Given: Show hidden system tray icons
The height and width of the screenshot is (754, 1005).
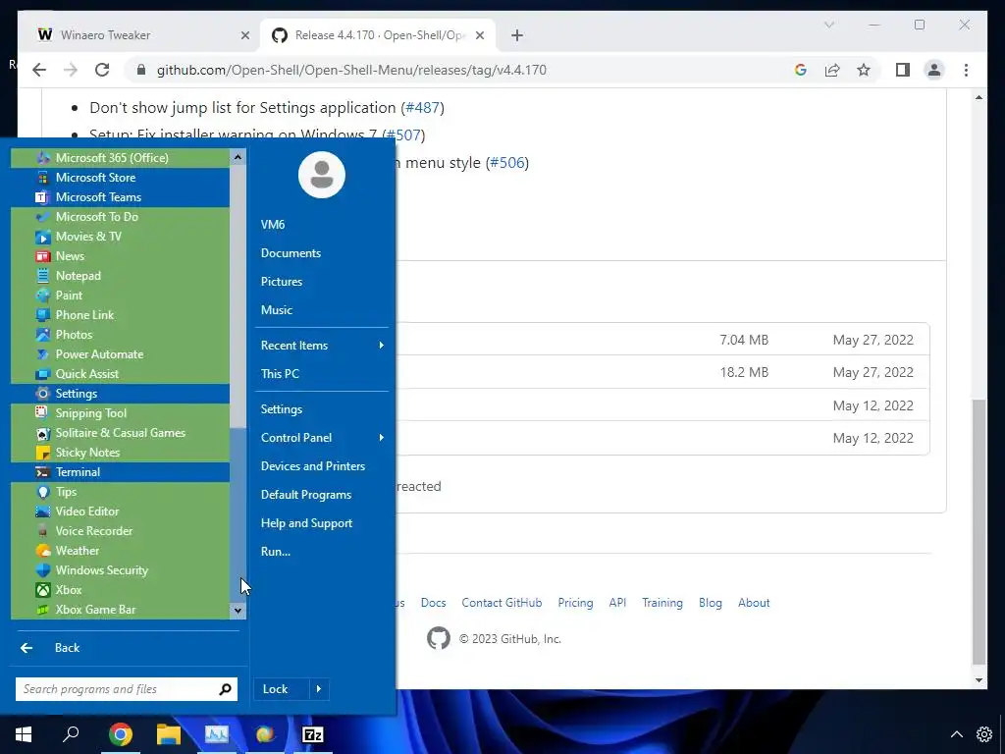Looking at the screenshot, I should (956, 734).
